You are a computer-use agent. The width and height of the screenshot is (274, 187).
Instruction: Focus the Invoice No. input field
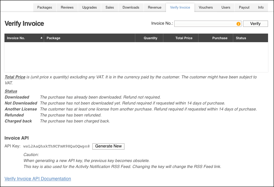[205, 24]
